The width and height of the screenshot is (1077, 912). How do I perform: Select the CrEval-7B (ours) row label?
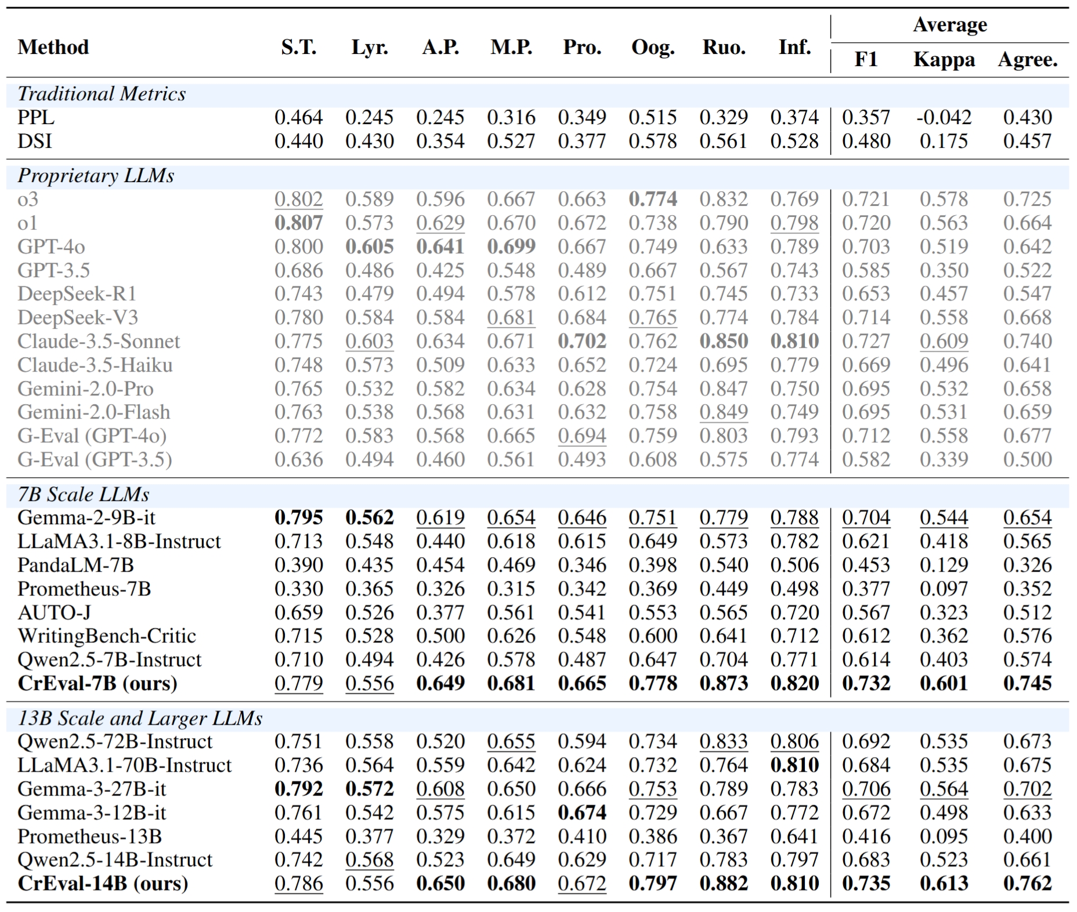97,684
